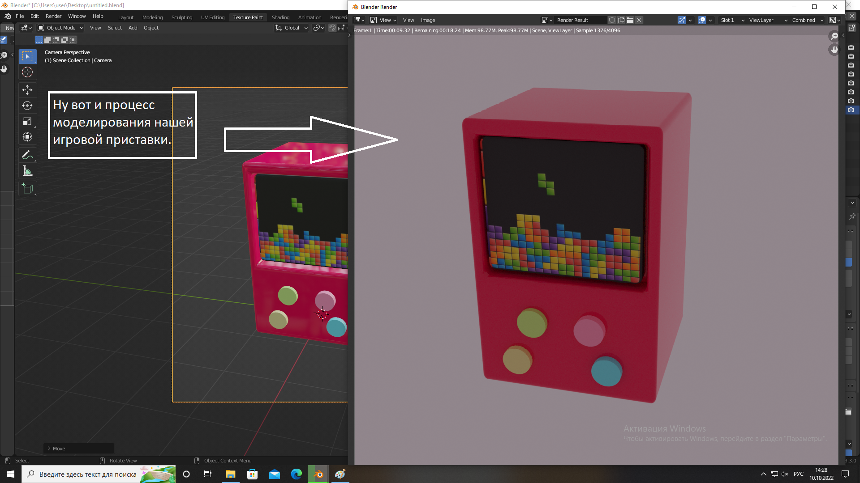Open the image editor View mode dropdown
This screenshot has height=483, width=860.
pos(383,20)
